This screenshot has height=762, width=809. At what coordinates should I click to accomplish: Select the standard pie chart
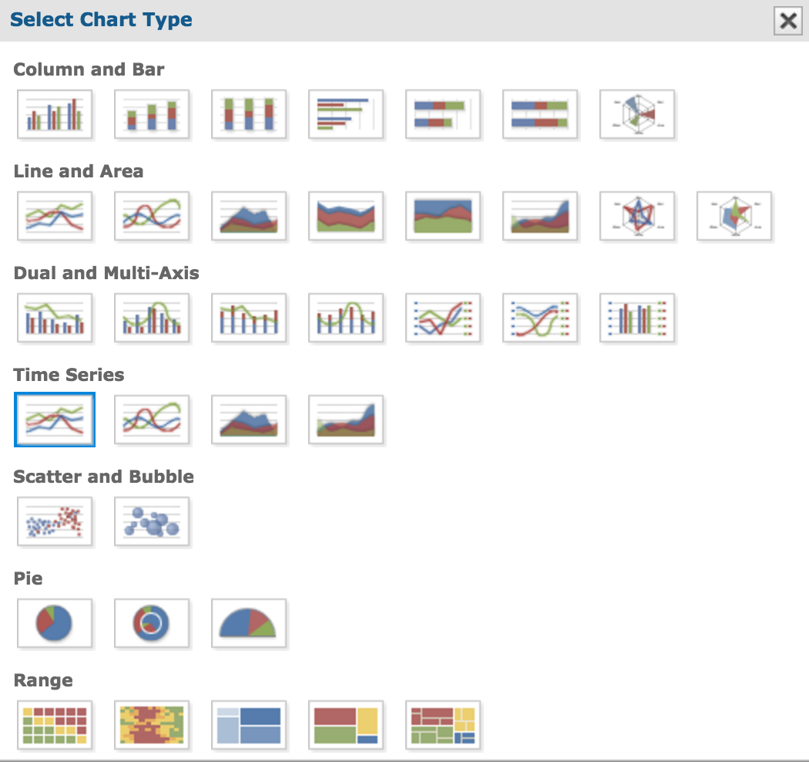(x=55, y=623)
